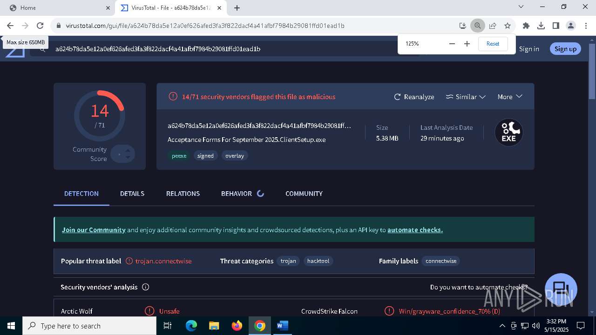
Task: Click the browser back arrow
Action: [x=10, y=26]
